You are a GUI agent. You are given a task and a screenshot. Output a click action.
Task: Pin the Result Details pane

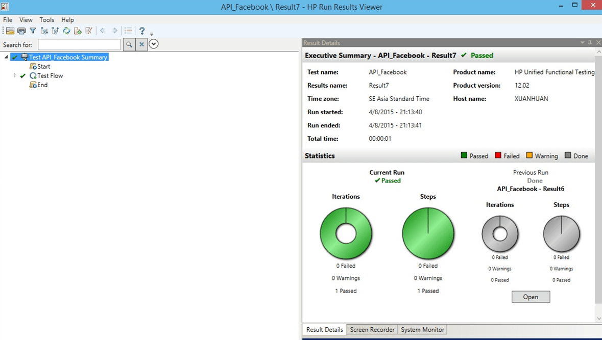(x=590, y=43)
